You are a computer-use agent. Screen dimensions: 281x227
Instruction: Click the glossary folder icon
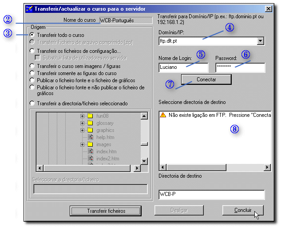click(x=90, y=123)
